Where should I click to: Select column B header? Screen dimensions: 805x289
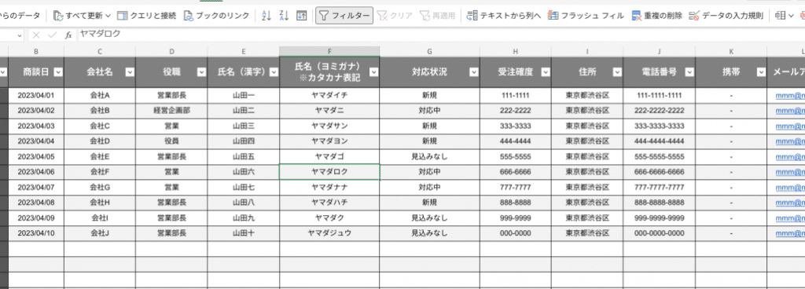pyautogui.click(x=36, y=51)
